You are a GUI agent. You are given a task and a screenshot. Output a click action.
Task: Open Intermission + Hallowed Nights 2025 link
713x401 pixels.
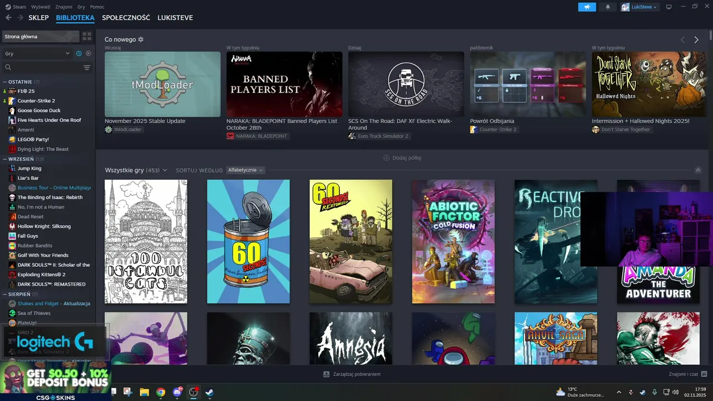coord(641,121)
